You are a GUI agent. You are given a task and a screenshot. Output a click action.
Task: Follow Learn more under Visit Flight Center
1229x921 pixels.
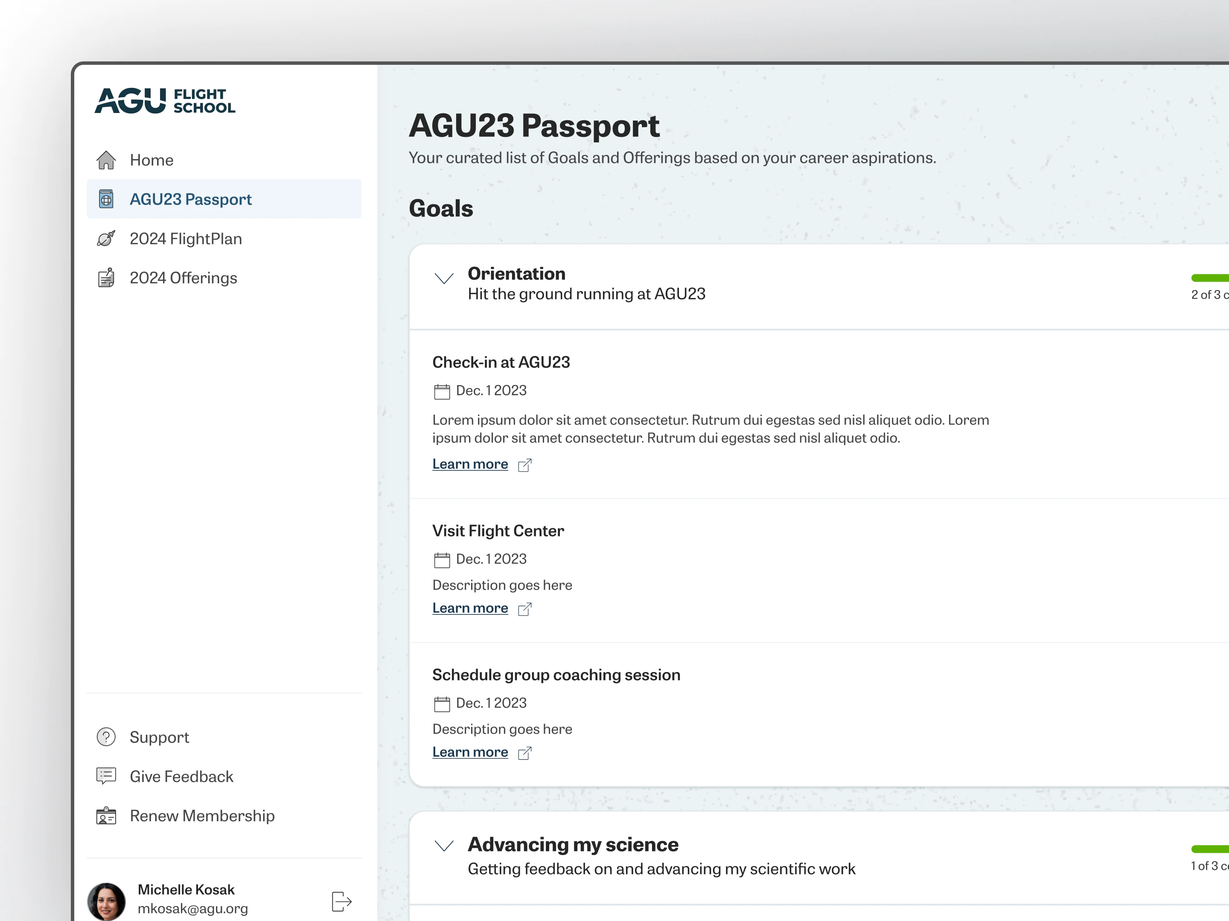(470, 608)
